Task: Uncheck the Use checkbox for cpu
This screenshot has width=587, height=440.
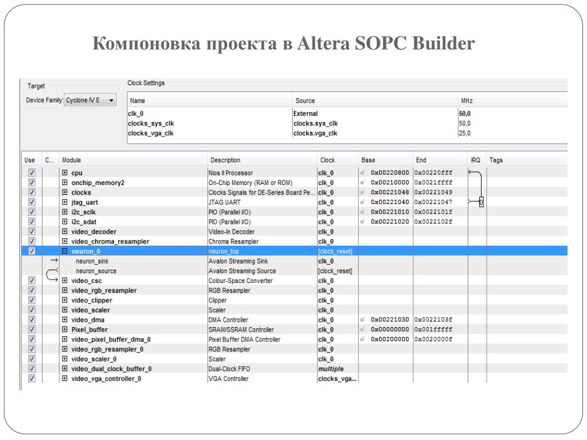Action: click(32, 172)
